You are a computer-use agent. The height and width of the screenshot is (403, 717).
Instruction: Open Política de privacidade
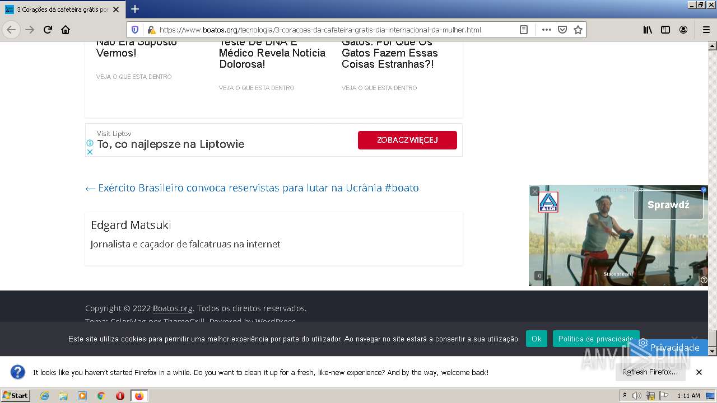tap(596, 339)
